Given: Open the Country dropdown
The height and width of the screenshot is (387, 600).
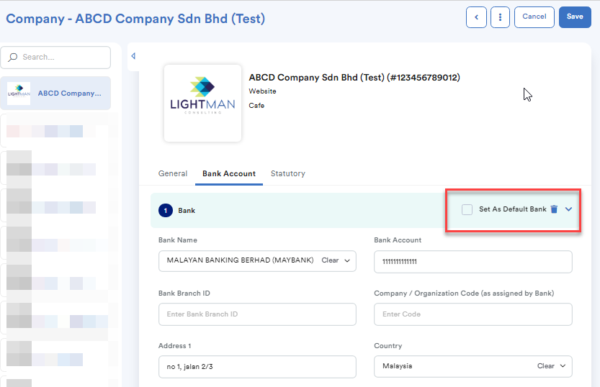Looking at the screenshot, I should coord(563,366).
